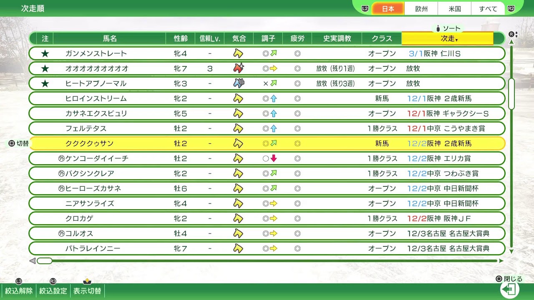This screenshot has width=534, height=300.
Task: Click the yellow right-arrow condition icon for ニアサンライズ
Action: (x=274, y=203)
